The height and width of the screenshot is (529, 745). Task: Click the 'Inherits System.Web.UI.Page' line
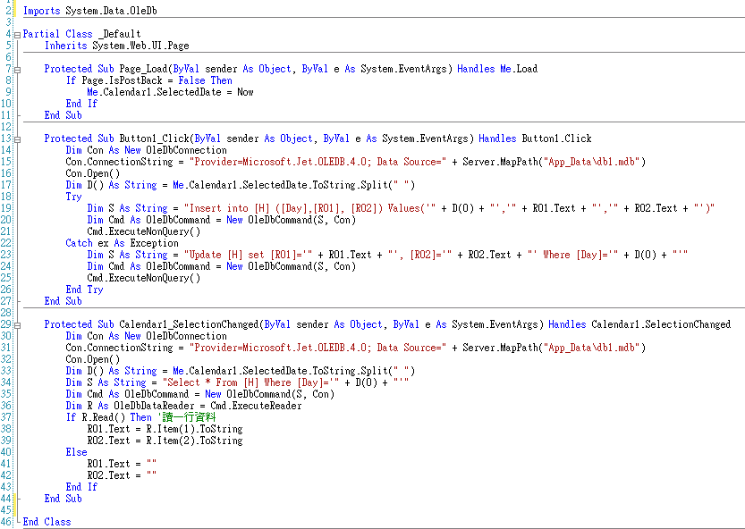(x=117, y=46)
